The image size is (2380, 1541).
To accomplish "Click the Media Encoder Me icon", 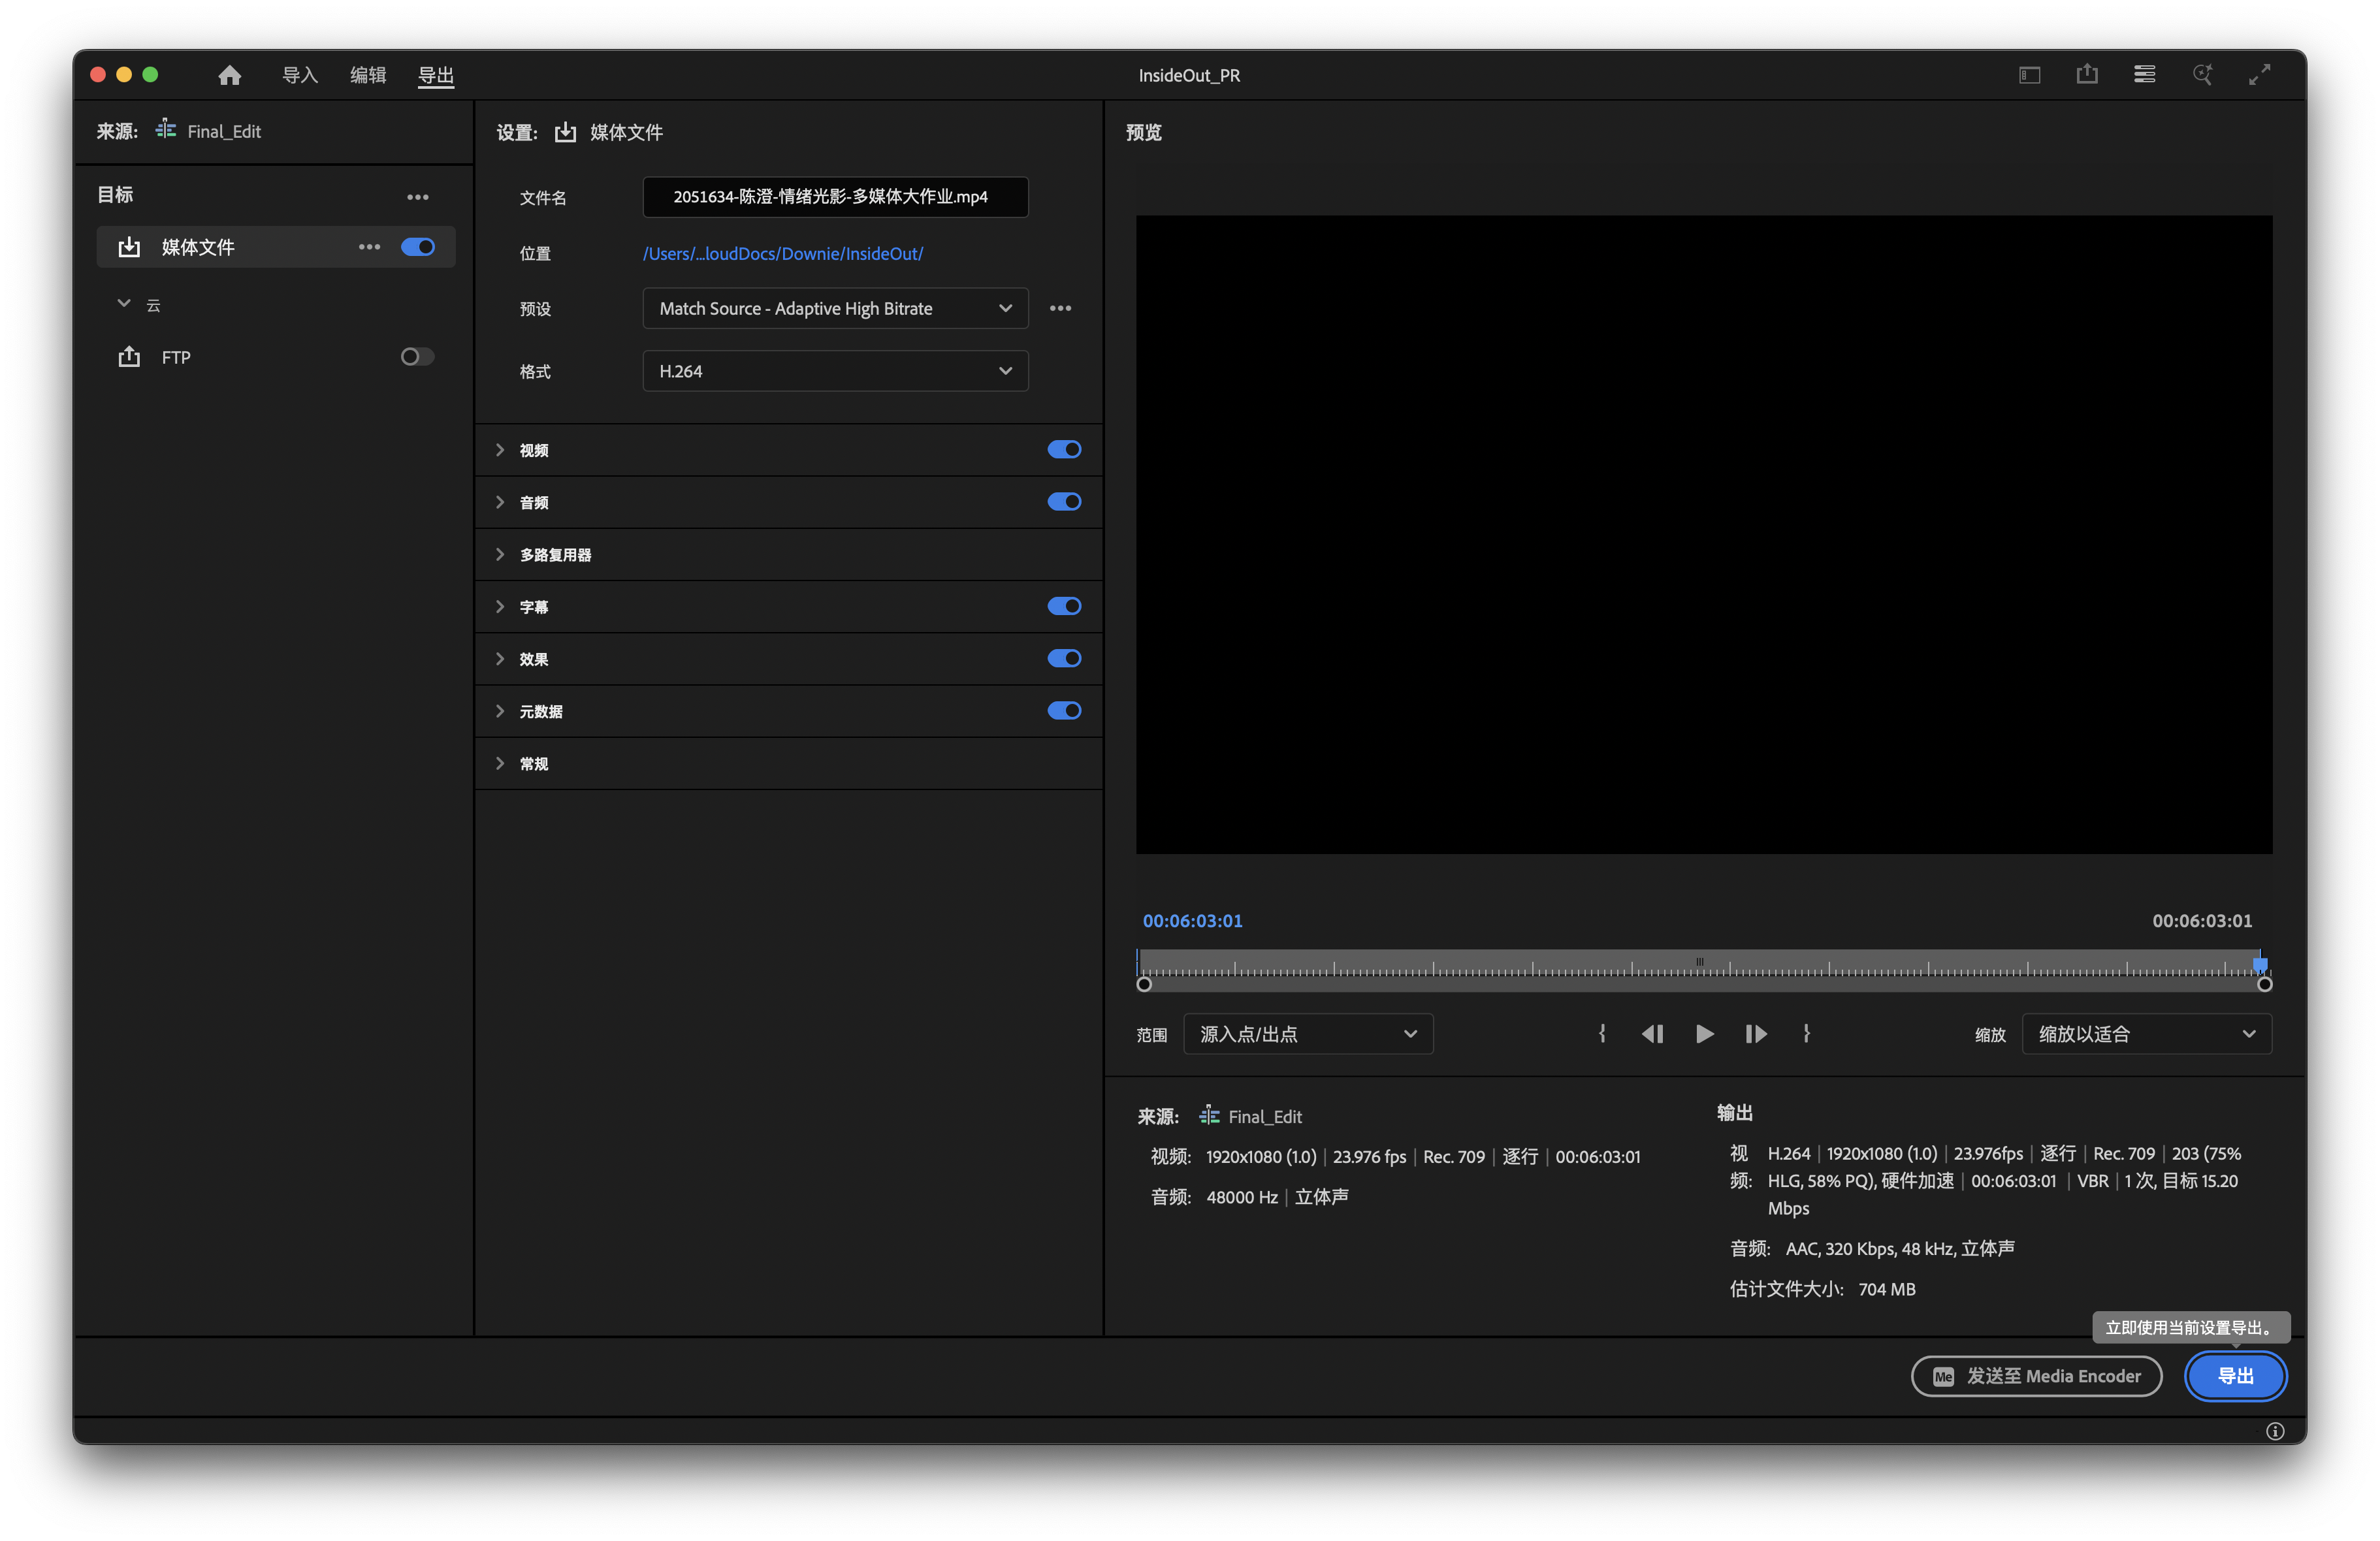I will click(x=1943, y=1377).
